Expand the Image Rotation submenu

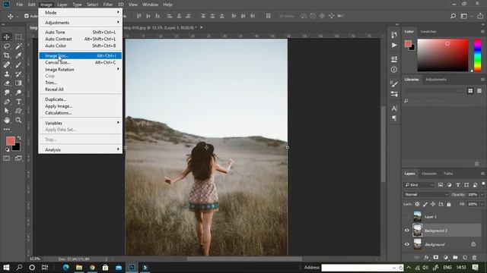[81, 69]
